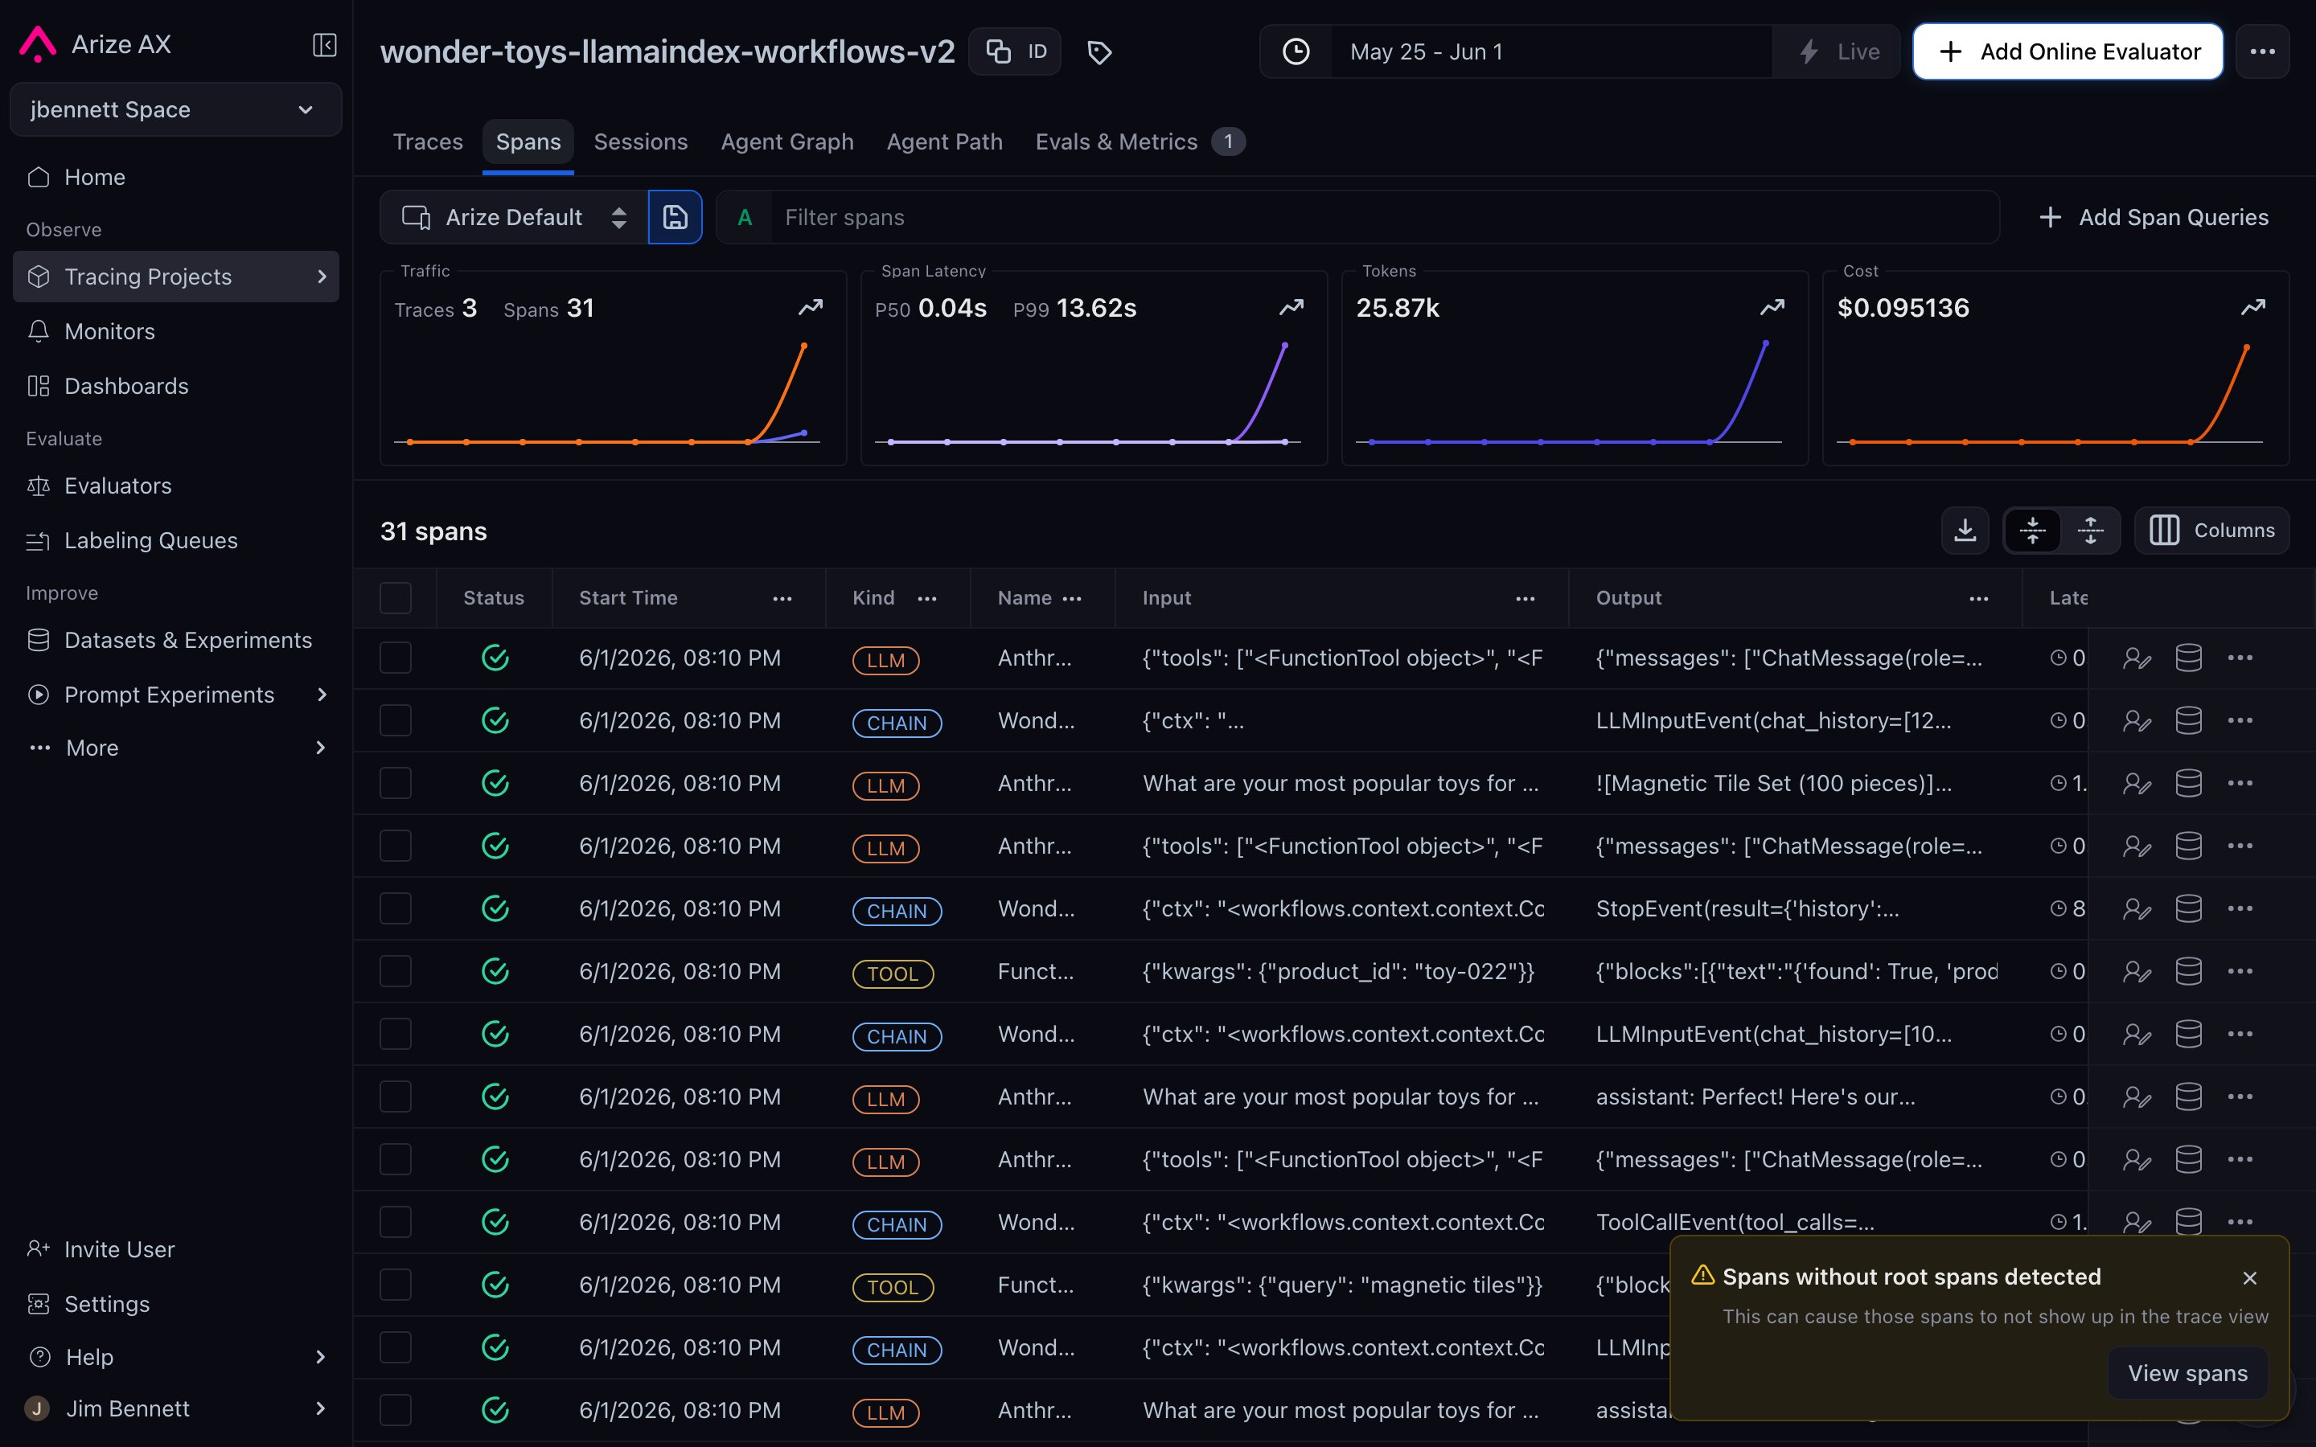Open the Columns selector
The width and height of the screenshot is (2316, 1447).
[x=2211, y=531]
